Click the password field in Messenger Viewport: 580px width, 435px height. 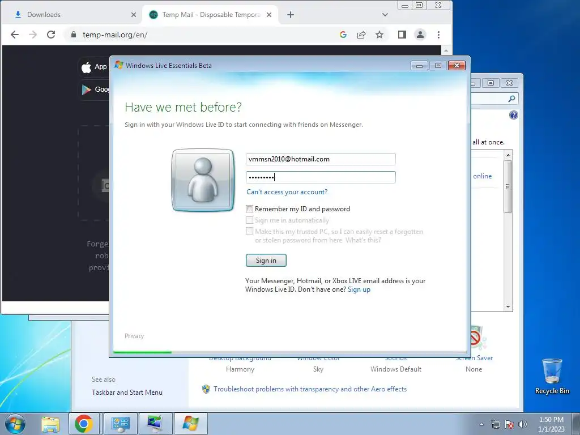[x=321, y=177]
